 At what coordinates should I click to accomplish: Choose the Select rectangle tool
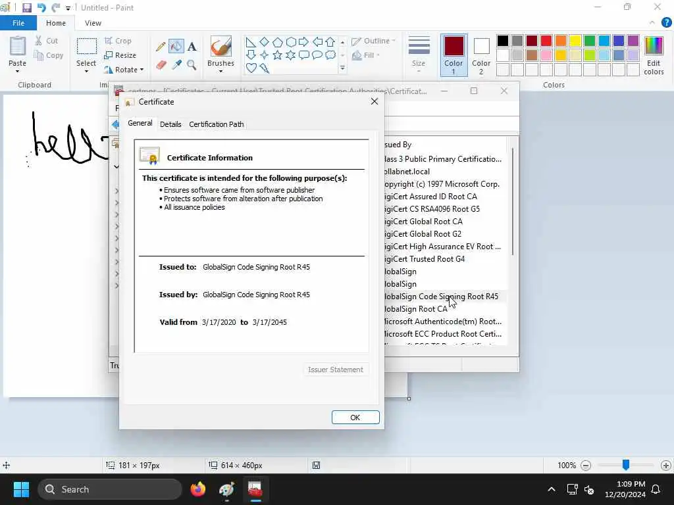[86, 47]
